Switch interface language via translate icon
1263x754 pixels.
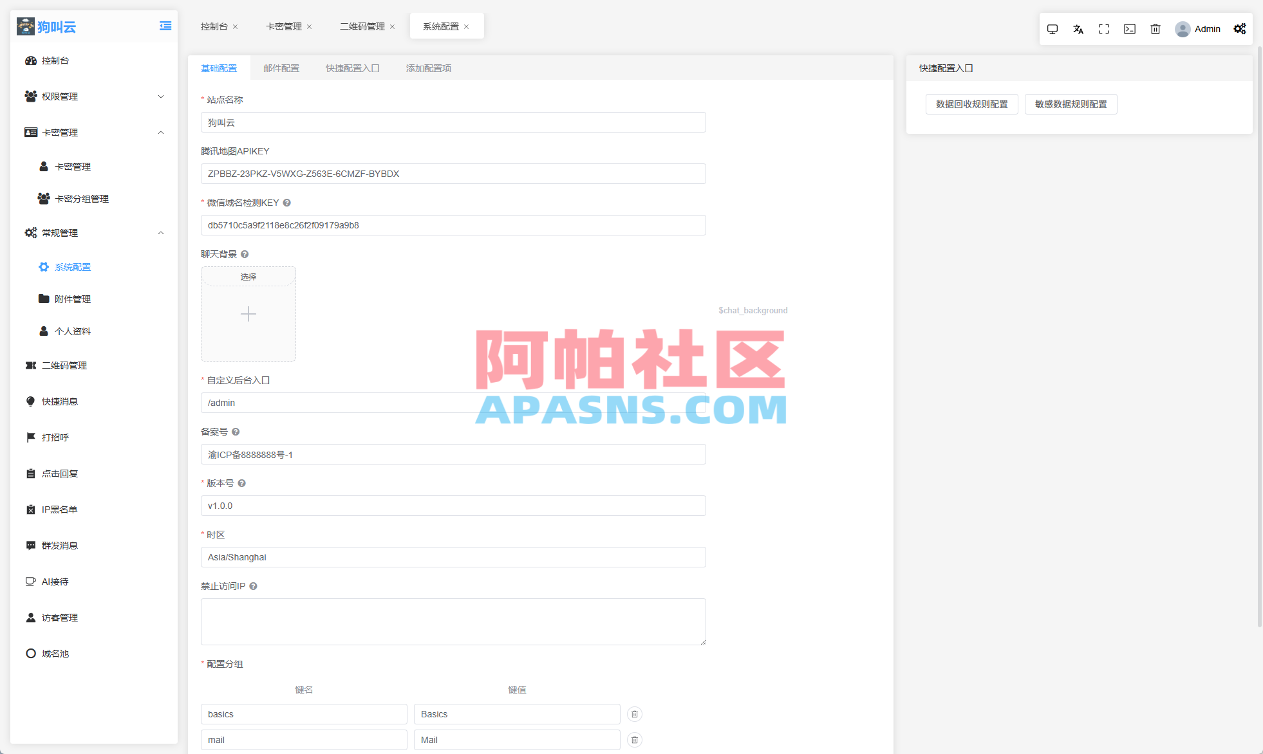[1078, 29]
